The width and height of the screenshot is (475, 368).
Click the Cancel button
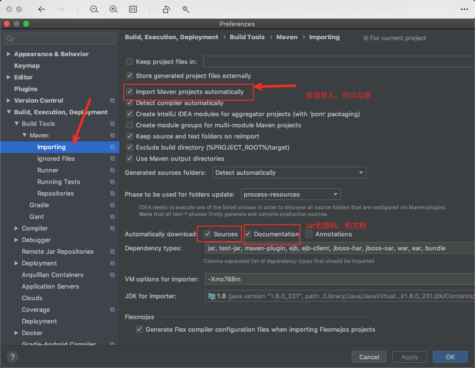point(369,357)
